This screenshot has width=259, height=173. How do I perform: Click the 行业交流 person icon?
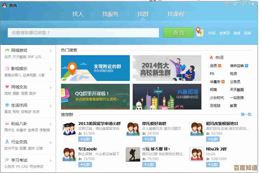point(7,142)
